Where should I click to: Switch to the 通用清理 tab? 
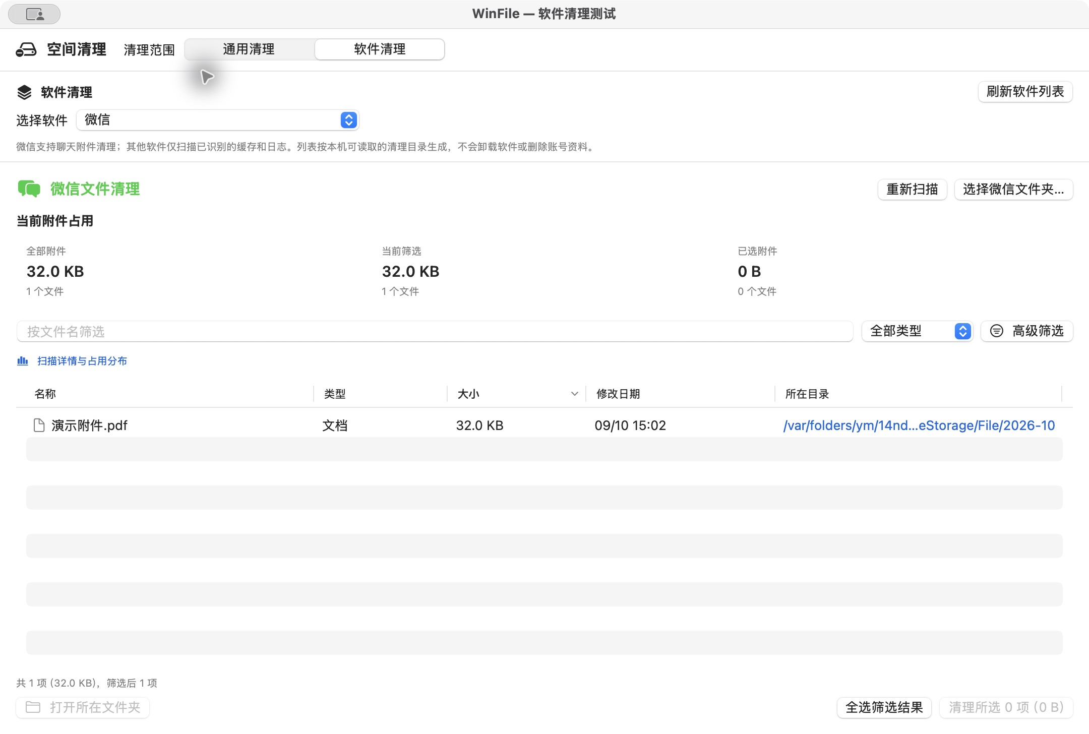point(249,49)
